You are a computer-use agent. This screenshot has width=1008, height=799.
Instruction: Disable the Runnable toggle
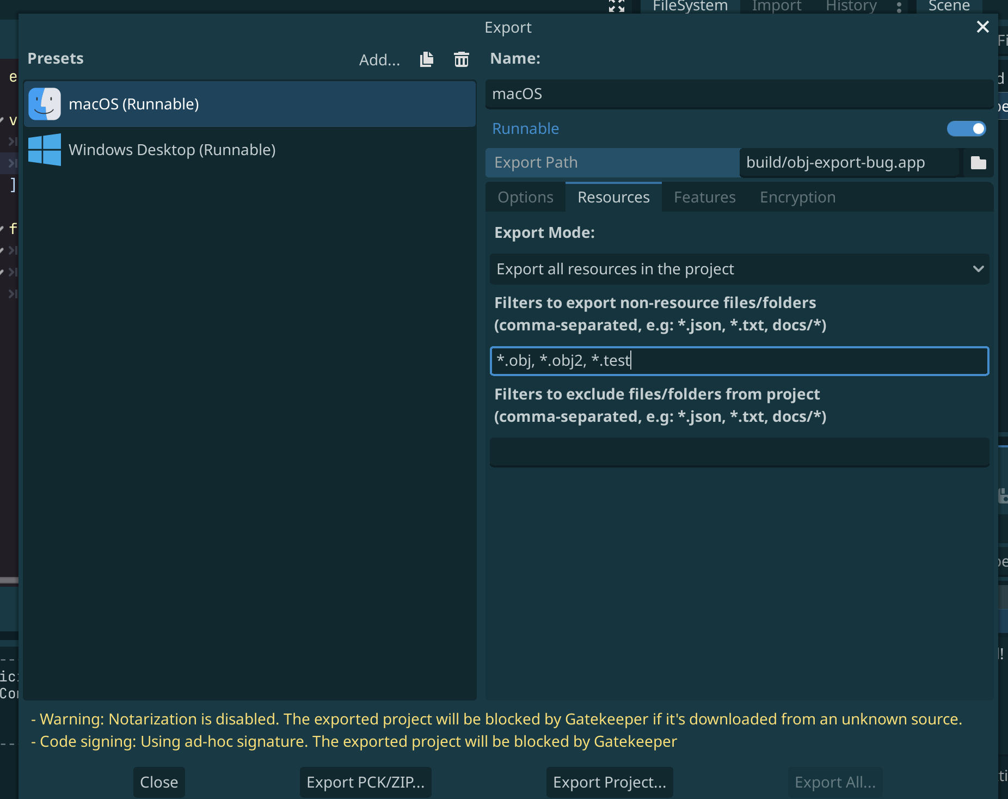coord(966,128)
